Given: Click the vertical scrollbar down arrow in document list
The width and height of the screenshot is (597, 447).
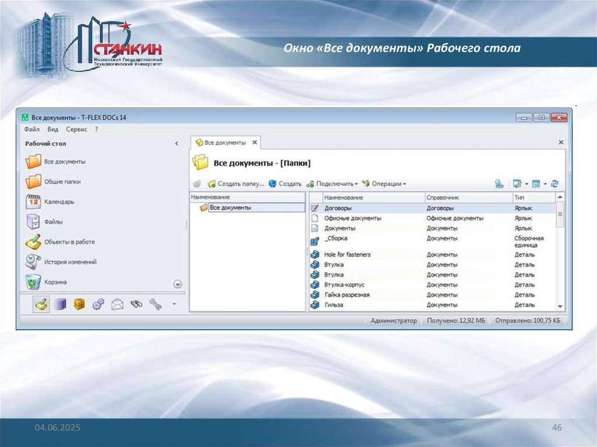Looking at the screenshot, I should (560, 306).
